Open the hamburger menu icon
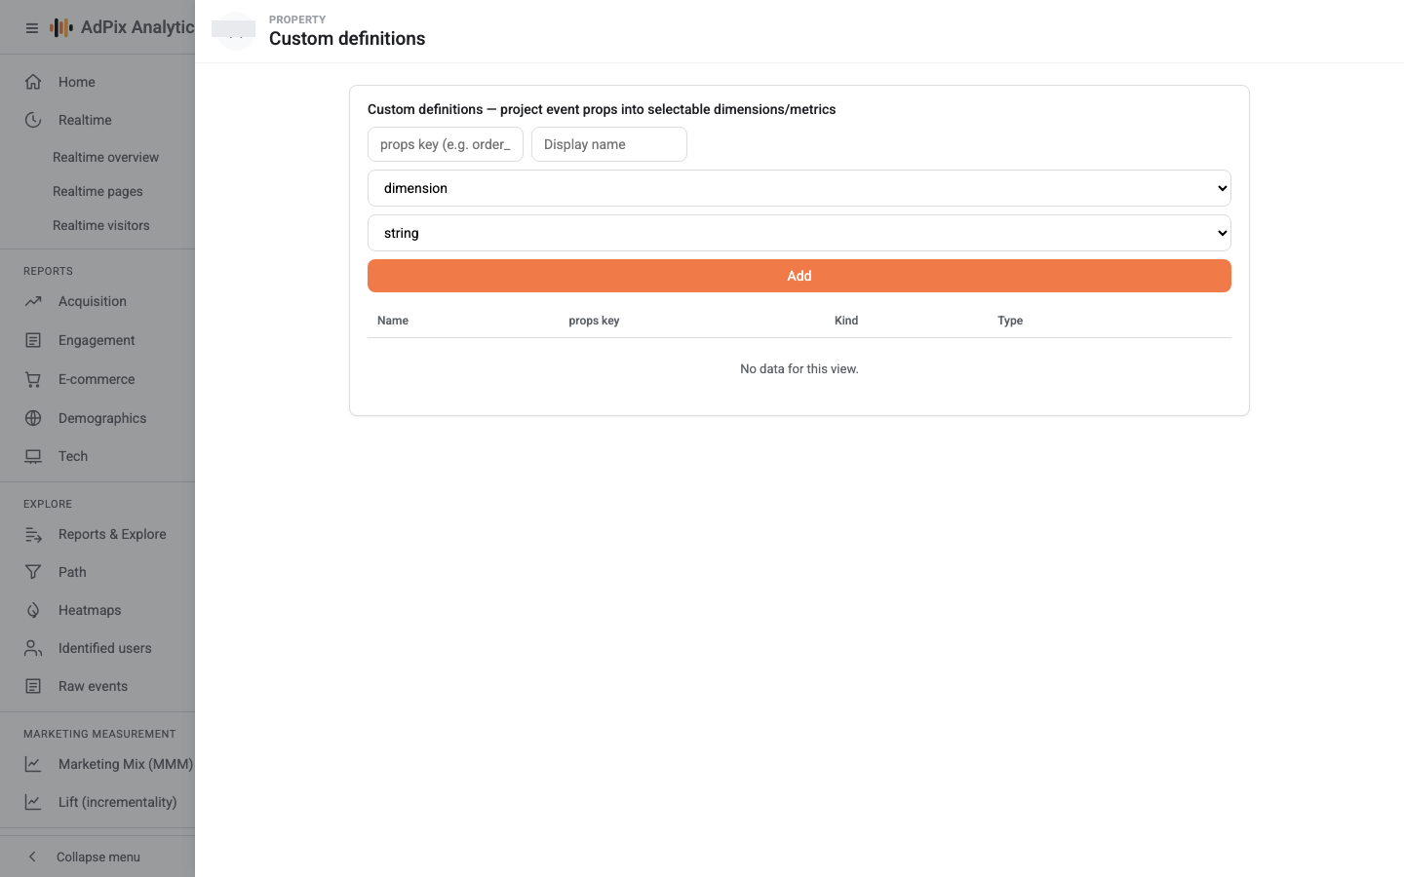Screen dimensions: 1404x877 (32, 28)
